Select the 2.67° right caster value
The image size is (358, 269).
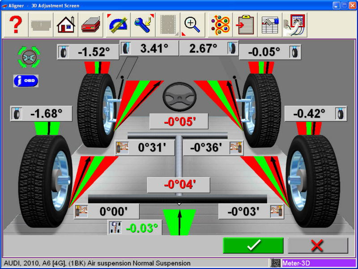[x=203, y=48]
